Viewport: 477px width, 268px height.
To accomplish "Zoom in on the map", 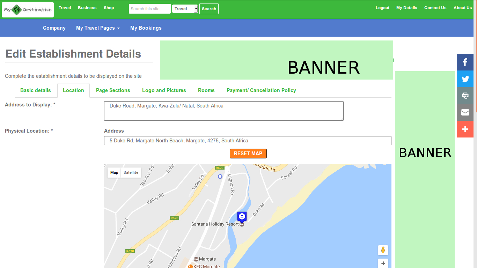I will [383, 263].
